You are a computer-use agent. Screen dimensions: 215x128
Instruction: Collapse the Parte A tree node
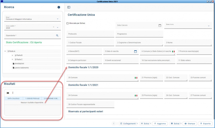(5, 51)
